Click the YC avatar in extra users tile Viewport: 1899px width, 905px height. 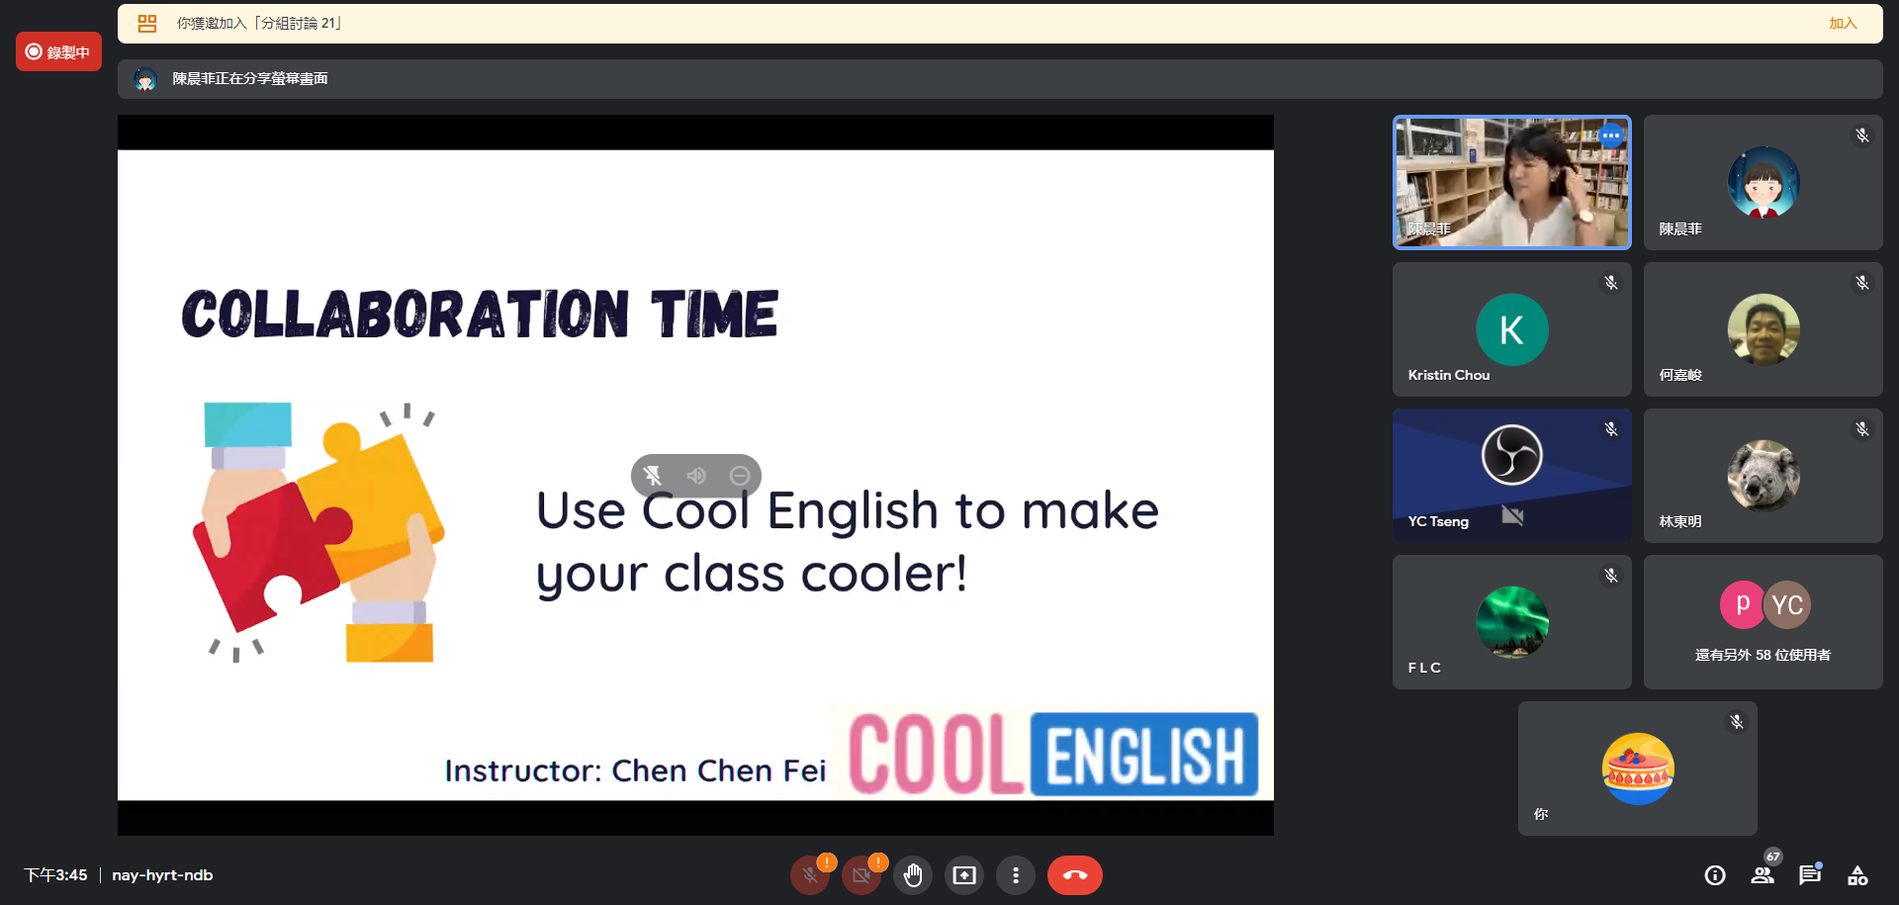point(1787,604)
